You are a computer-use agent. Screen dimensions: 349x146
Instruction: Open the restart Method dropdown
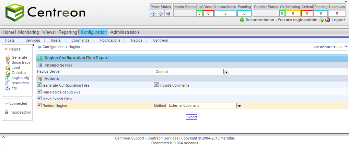[x=205, y=106]
